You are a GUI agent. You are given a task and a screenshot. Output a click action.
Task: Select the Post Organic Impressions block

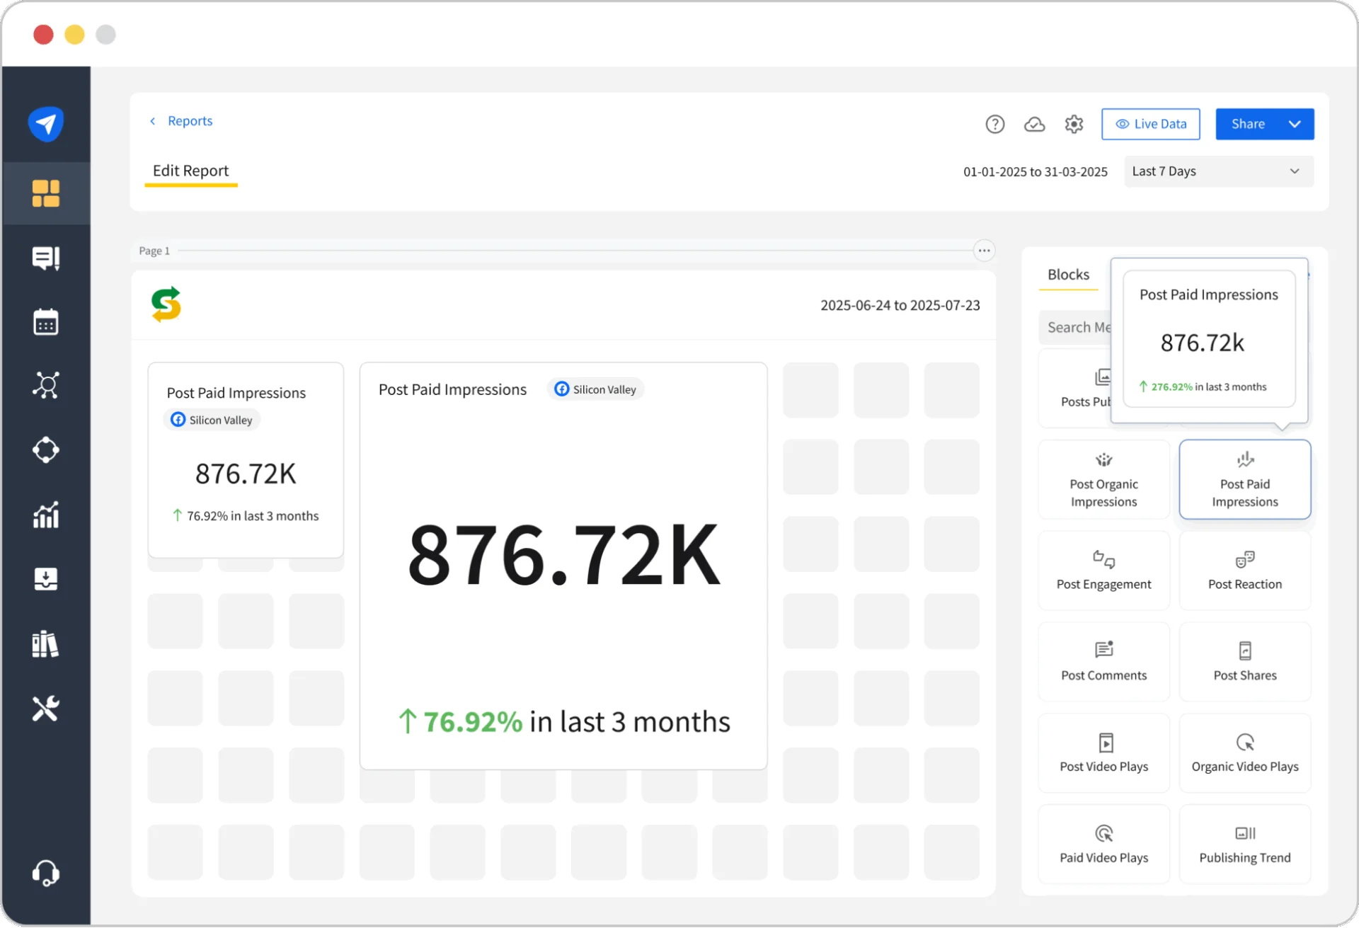pyautogui.click(x=1103, y=479)
